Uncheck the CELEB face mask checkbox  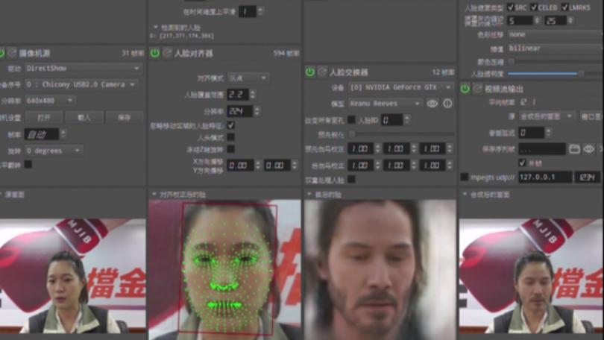pos(533,7)
